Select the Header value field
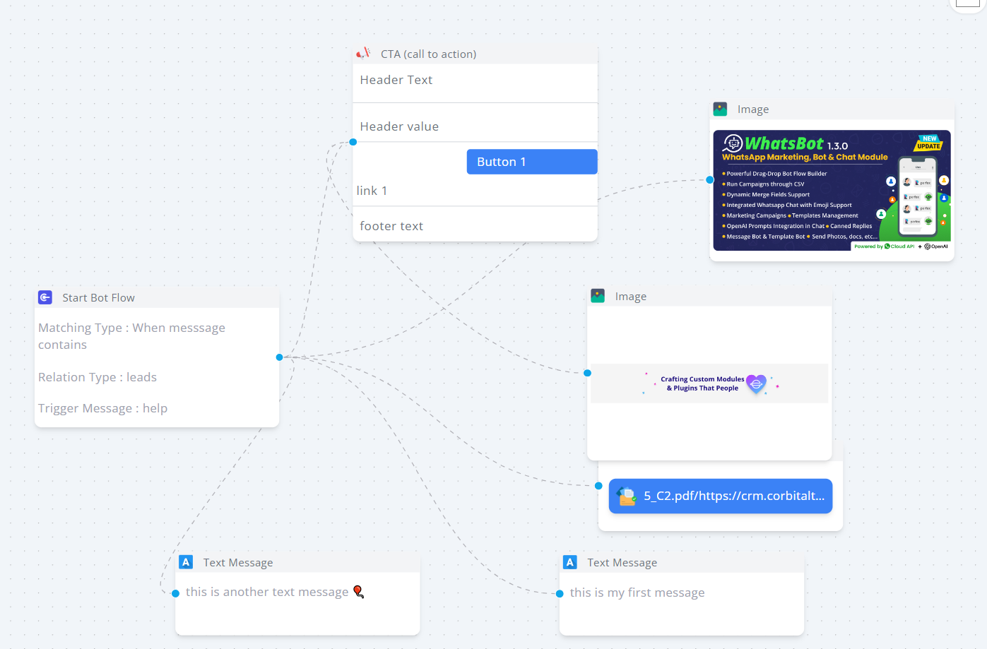The image size is (987, 649). click(x=399, y=126)
